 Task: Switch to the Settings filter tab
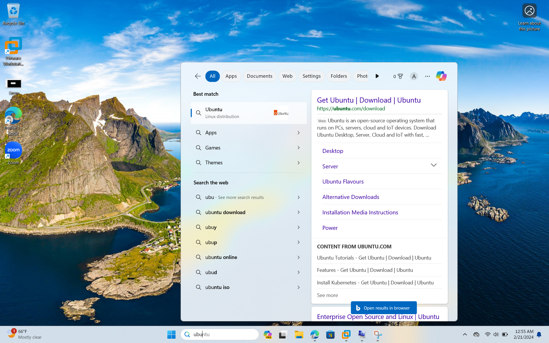click(311, 76)
